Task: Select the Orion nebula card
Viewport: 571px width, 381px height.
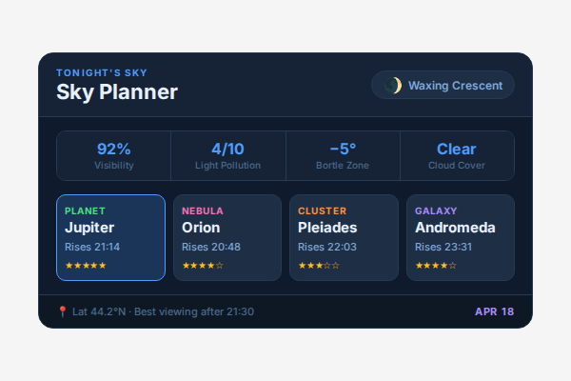Action: (227, 238)
